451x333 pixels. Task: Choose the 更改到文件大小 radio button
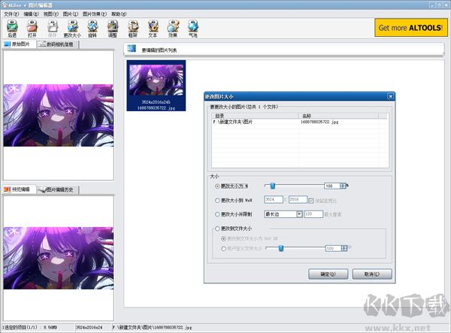coord(218,228)
